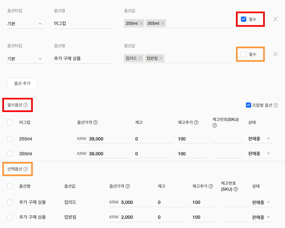
Task: Edit the 추가 구매 상품 option name field
Action: point(84,58)
